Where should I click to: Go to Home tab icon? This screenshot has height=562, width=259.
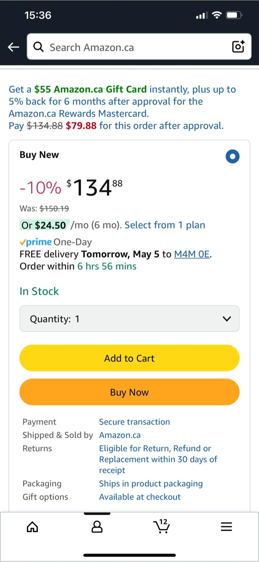pyautogui.click(x=32, y=527)
